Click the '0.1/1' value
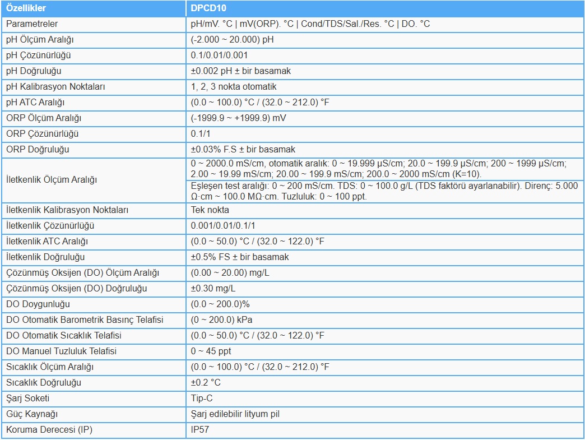The height and width of the screenshot is (440, 585). coord(201,133)
